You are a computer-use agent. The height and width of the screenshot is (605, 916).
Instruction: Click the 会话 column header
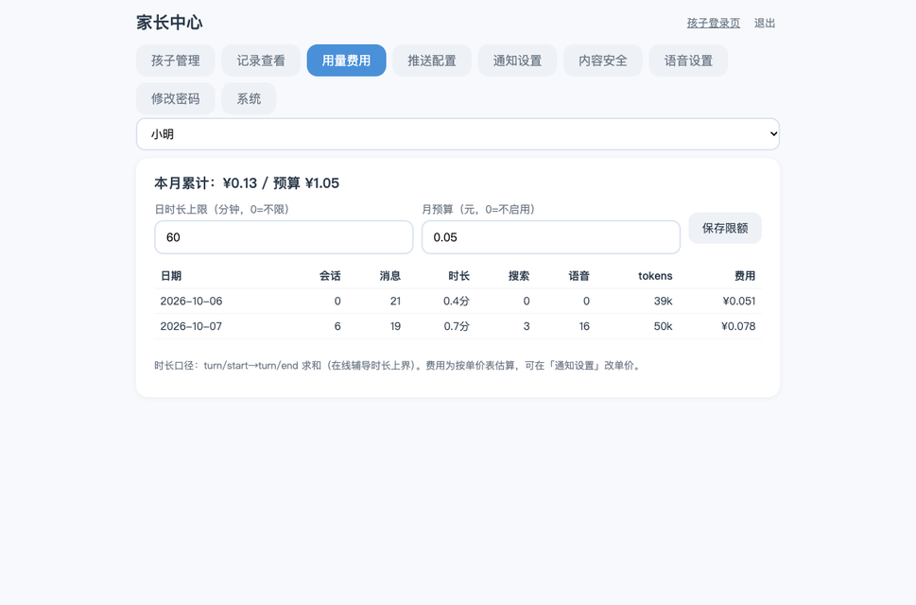tap(330, 276)
